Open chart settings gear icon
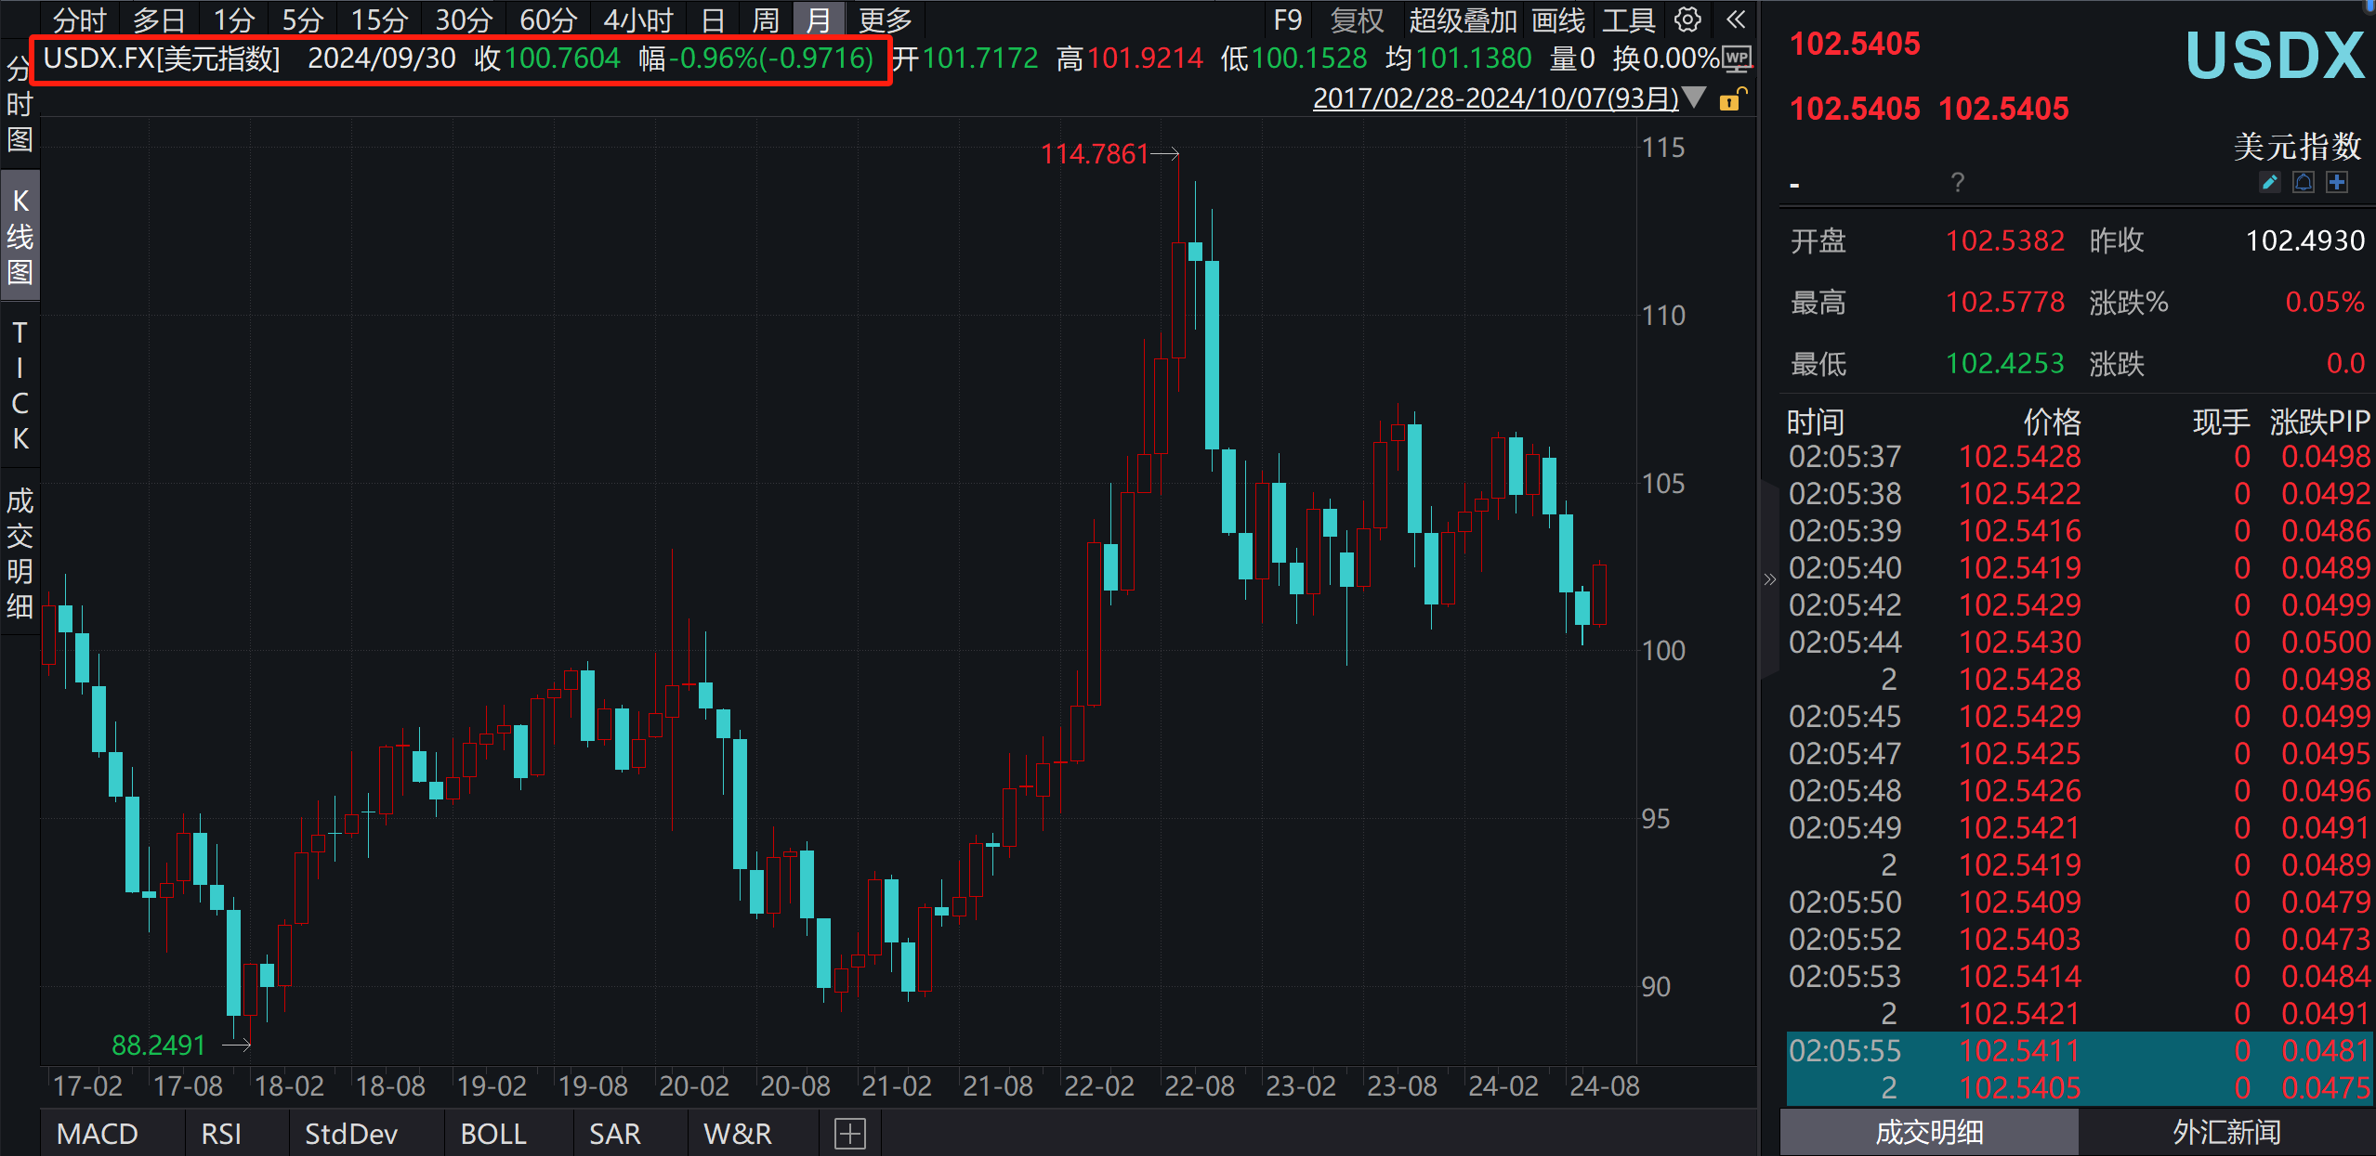Viewport: 2376px width, 1156px height. click(1687, 19)
